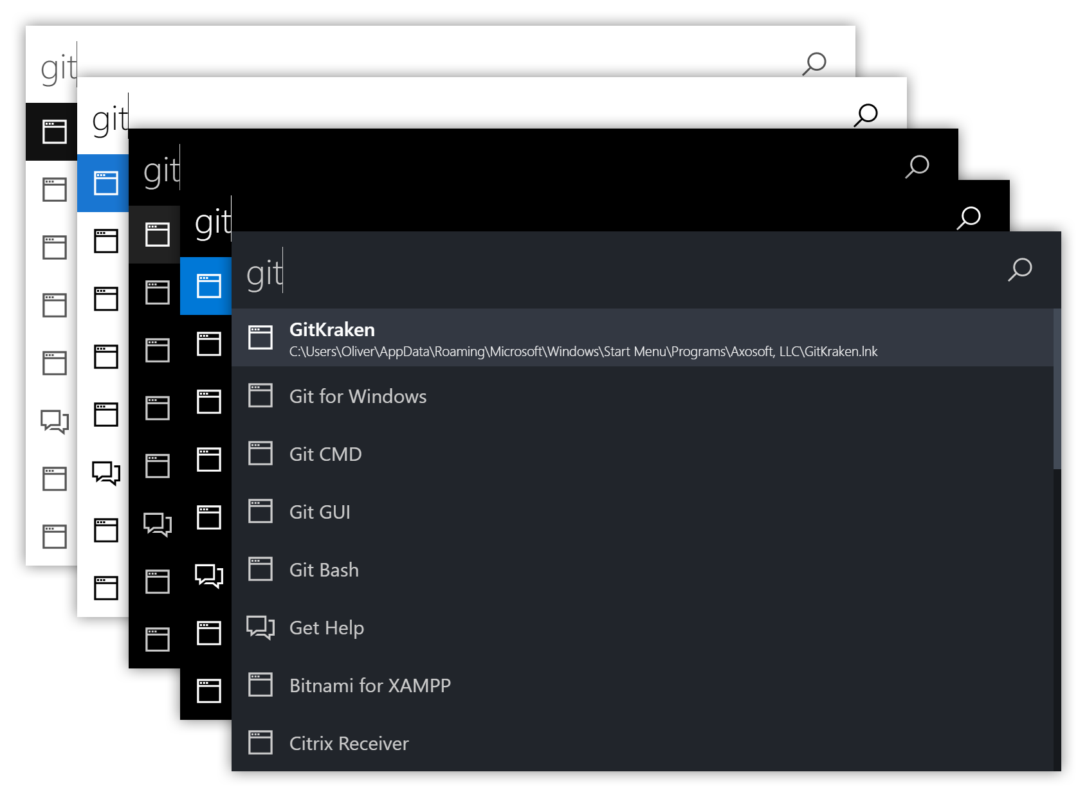Click the gray-highlighted result icon in the black window
1087x797 pixels.
click(158, 235)
